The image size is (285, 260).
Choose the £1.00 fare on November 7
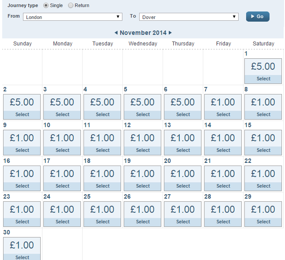tap(223, 107)
